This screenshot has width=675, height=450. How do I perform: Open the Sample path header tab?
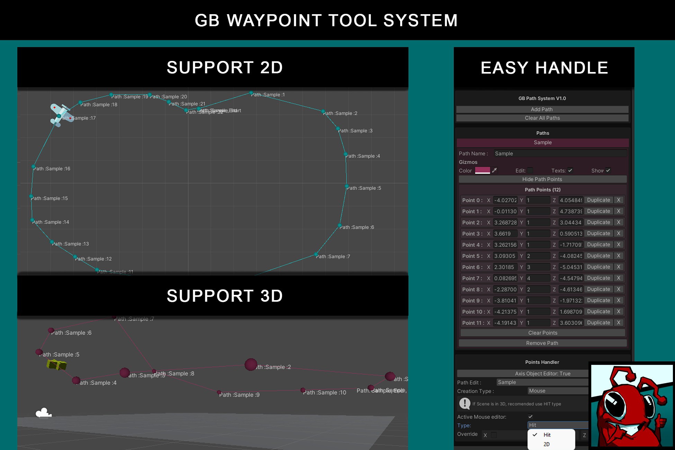coord(542,142)
